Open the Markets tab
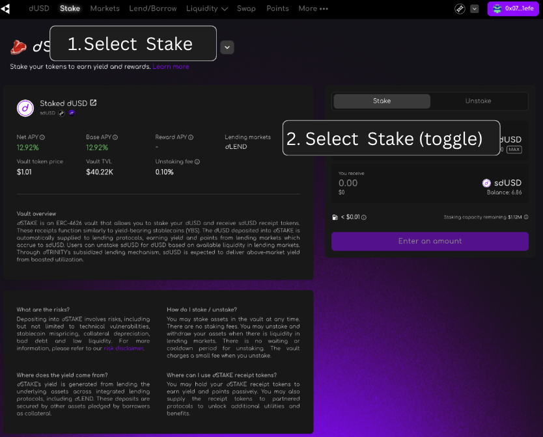 coord(105,9)
